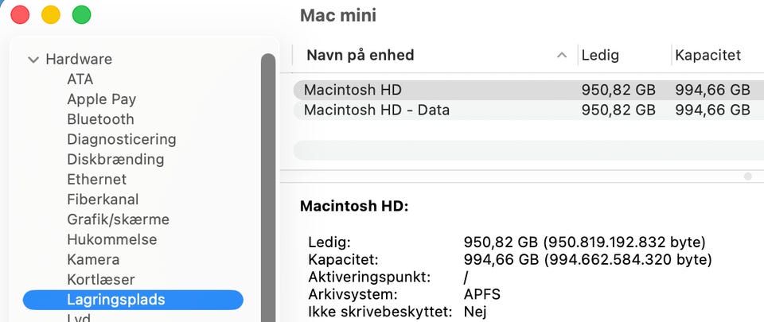Show Grafik/skærme details
Screen dimensions: 764x322
coord(118,219)
